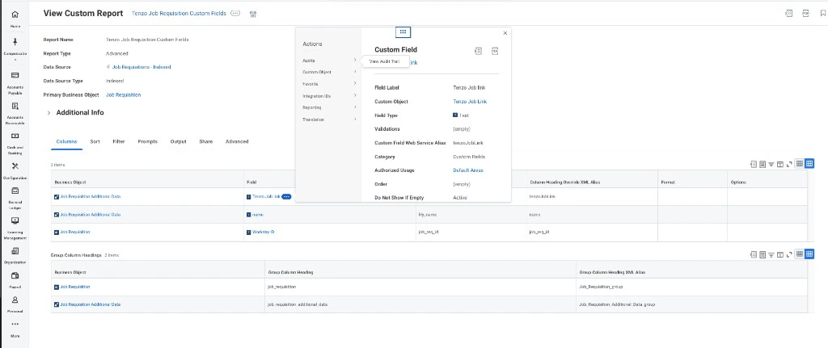Expand Reporting actions submenu
828x348 pixels.
330,107
